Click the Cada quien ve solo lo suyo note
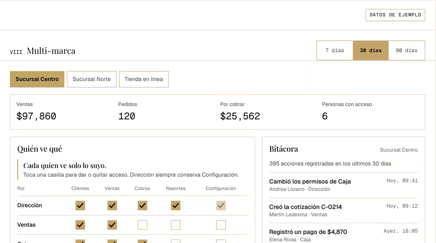436x243 pixels. [64, 166]
